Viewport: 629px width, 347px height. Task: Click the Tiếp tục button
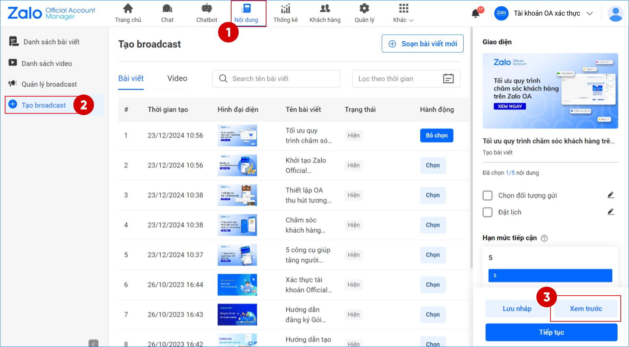point(551,332)
